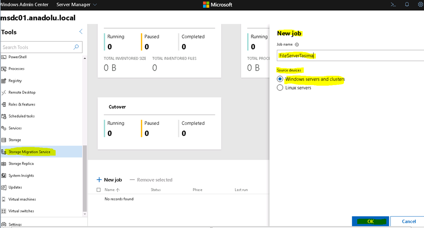Image resolution: width=424 pixels, height=228 pixels.
Task: Tick the select-all checkbox in jobs table
Action: [98, 190]
